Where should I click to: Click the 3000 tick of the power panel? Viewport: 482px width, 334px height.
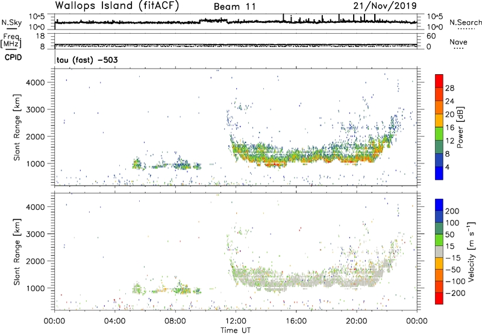coord(35,110)
